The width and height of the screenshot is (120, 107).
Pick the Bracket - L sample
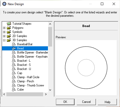coord(24,61)
